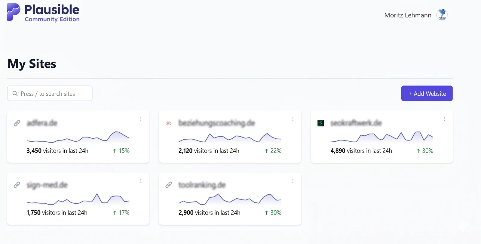Open the blurred site name on the 2,120 visitors card

217,123
